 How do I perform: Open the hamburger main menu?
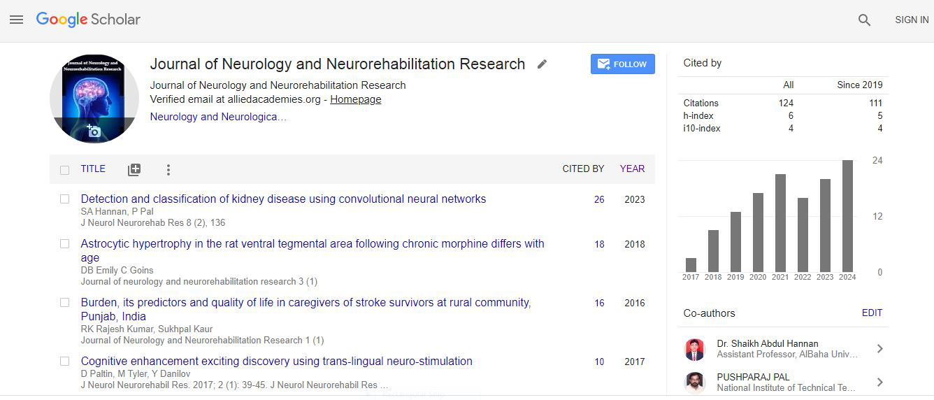click(16, 20)
